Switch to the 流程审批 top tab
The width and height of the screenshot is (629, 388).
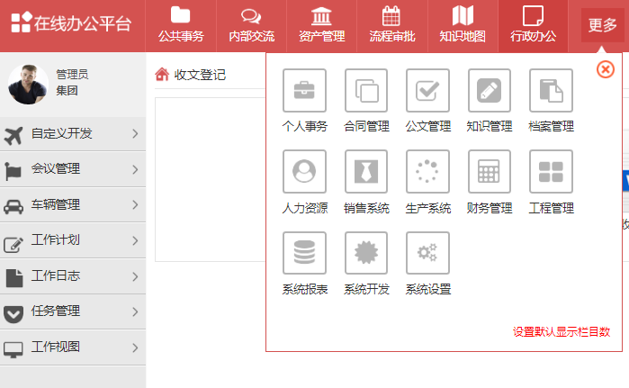click(x=391, y=25)
